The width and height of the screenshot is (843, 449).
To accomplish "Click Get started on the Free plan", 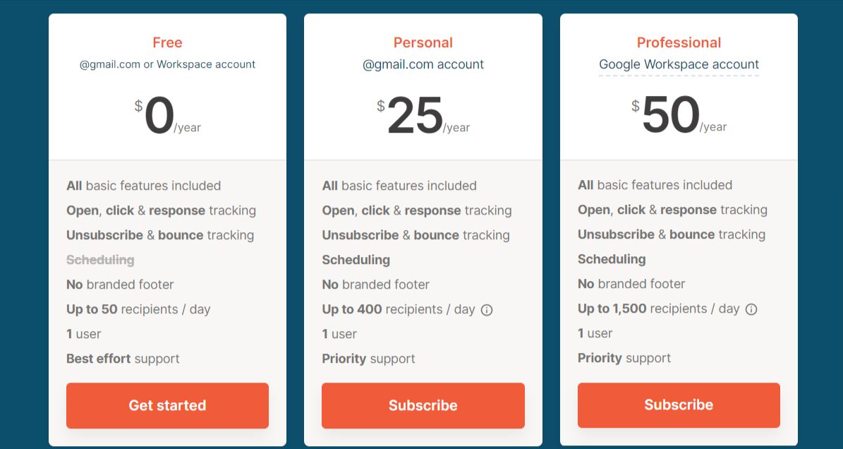I will tap(167, 405).
